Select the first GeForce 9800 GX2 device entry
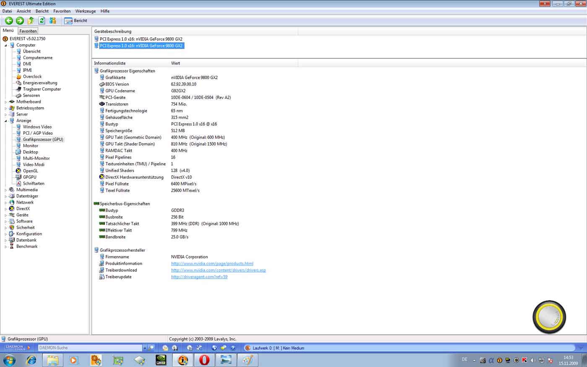 tap(141, 39)
